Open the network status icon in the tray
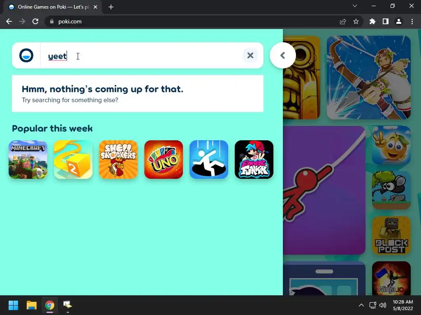Image resolution: width=421 pixels, height=315 pixels. pyautogui.click(x=372, y=305)
